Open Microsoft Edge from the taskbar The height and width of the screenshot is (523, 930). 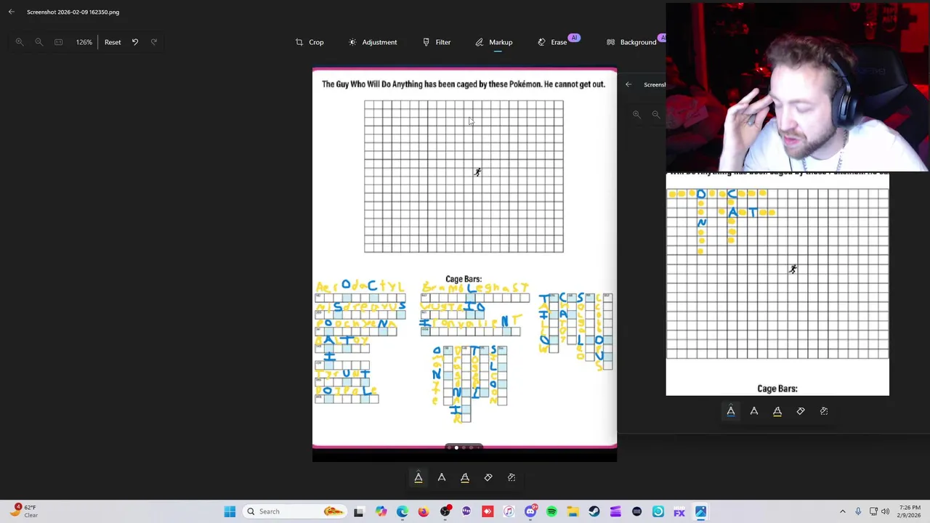click(403, 511)
